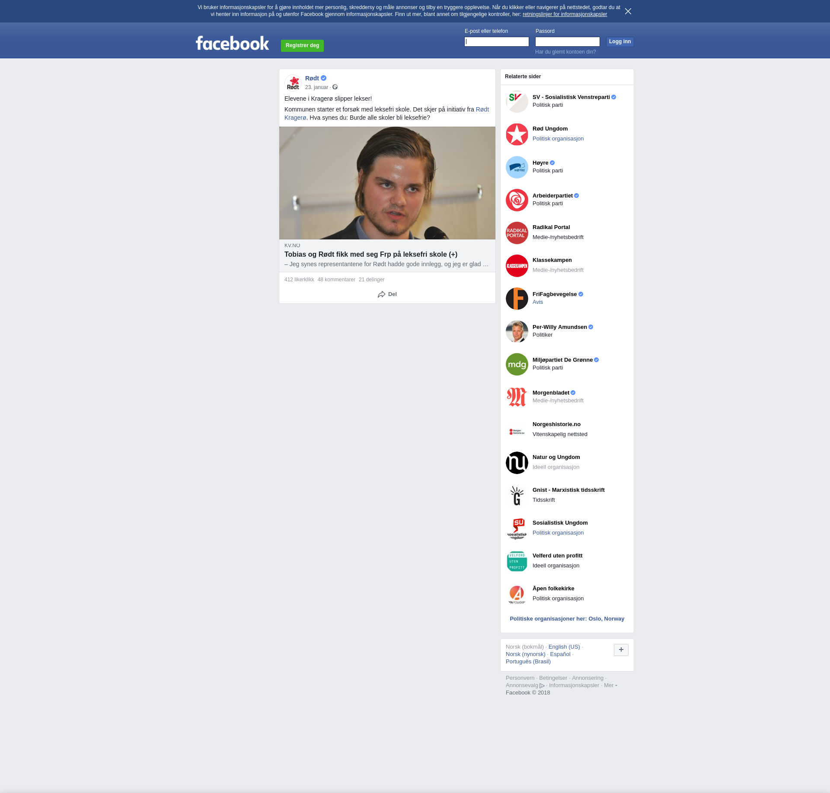830x793 pixels.
Task: View 21 delinger
Action: 371,280
